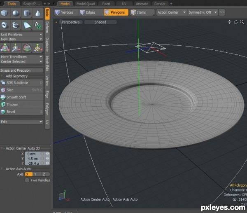The image size is (247, 213).
Task: Switch to the UV layout tab
Action: coord(124,4)
